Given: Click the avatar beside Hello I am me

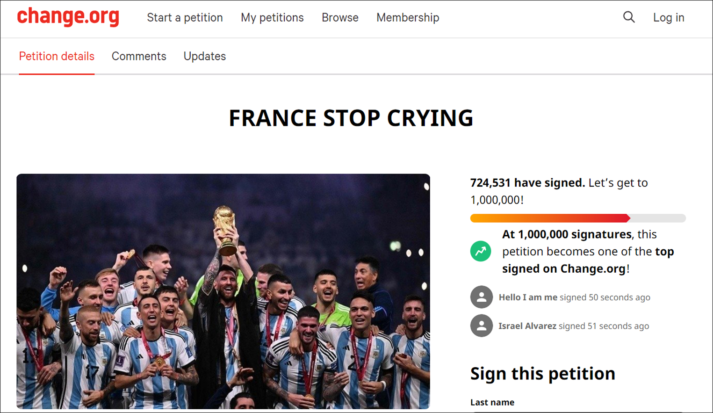Looking at the screenshot, I should [481, 297].
